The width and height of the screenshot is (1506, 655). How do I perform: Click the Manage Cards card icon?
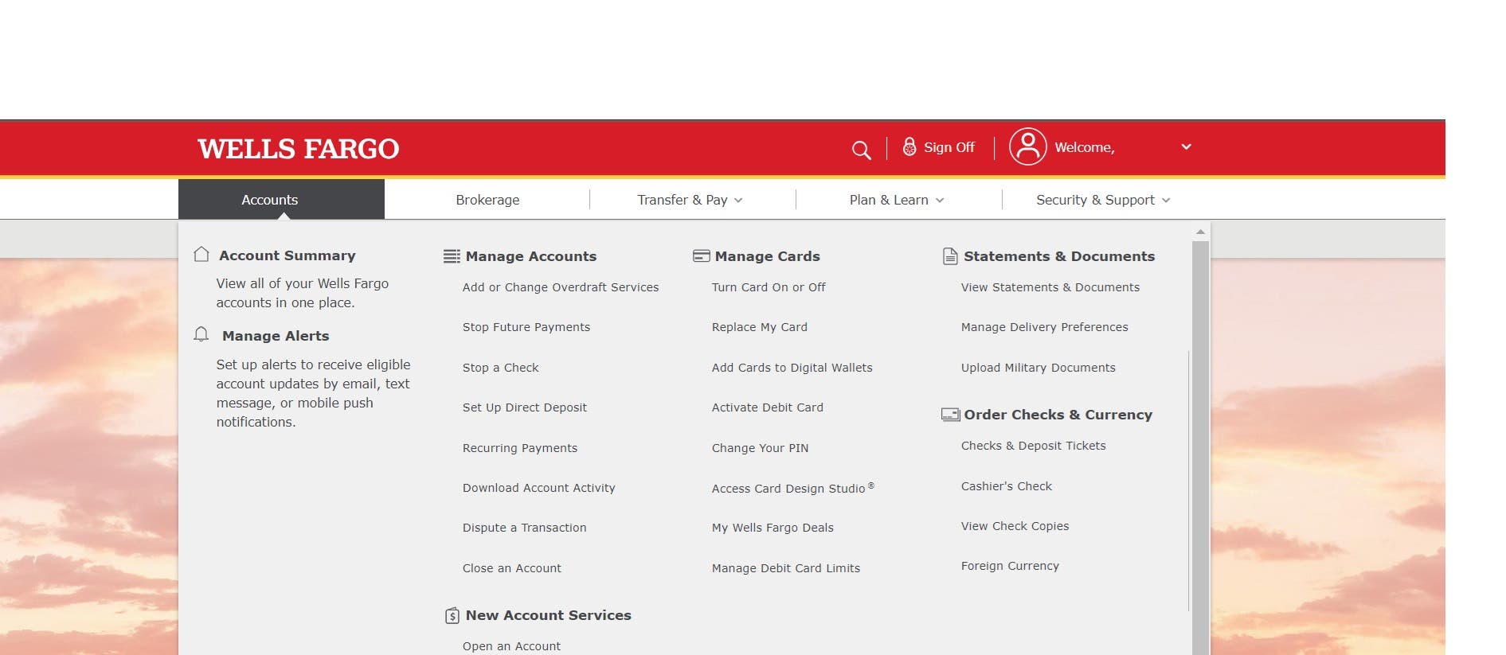pos(701,256)
